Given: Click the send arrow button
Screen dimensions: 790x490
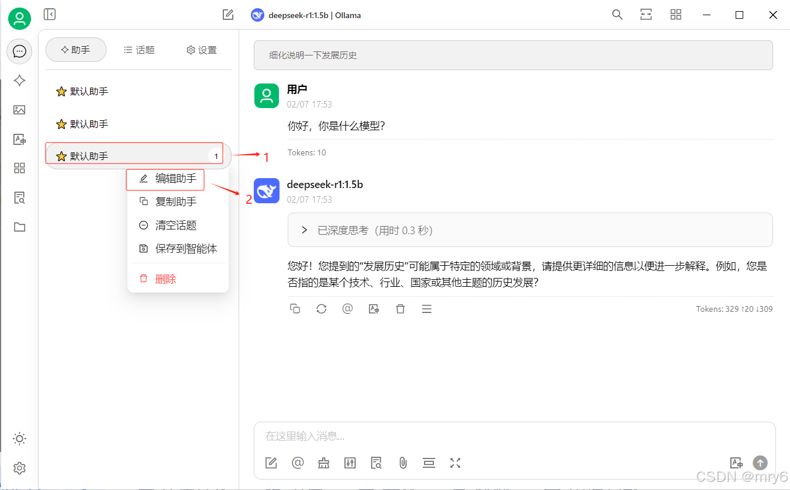Looking at the screenshot, I should [x=760, y=463].
